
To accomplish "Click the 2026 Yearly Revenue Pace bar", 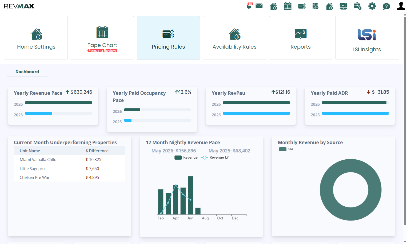I will 58,103.
